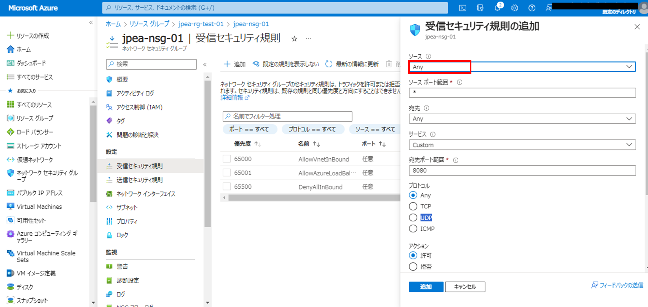This screenshot has width=648, height=307.
Task: Open the directory and subscription filter icon
Action: pyautogui.click(x=480, y=8)
